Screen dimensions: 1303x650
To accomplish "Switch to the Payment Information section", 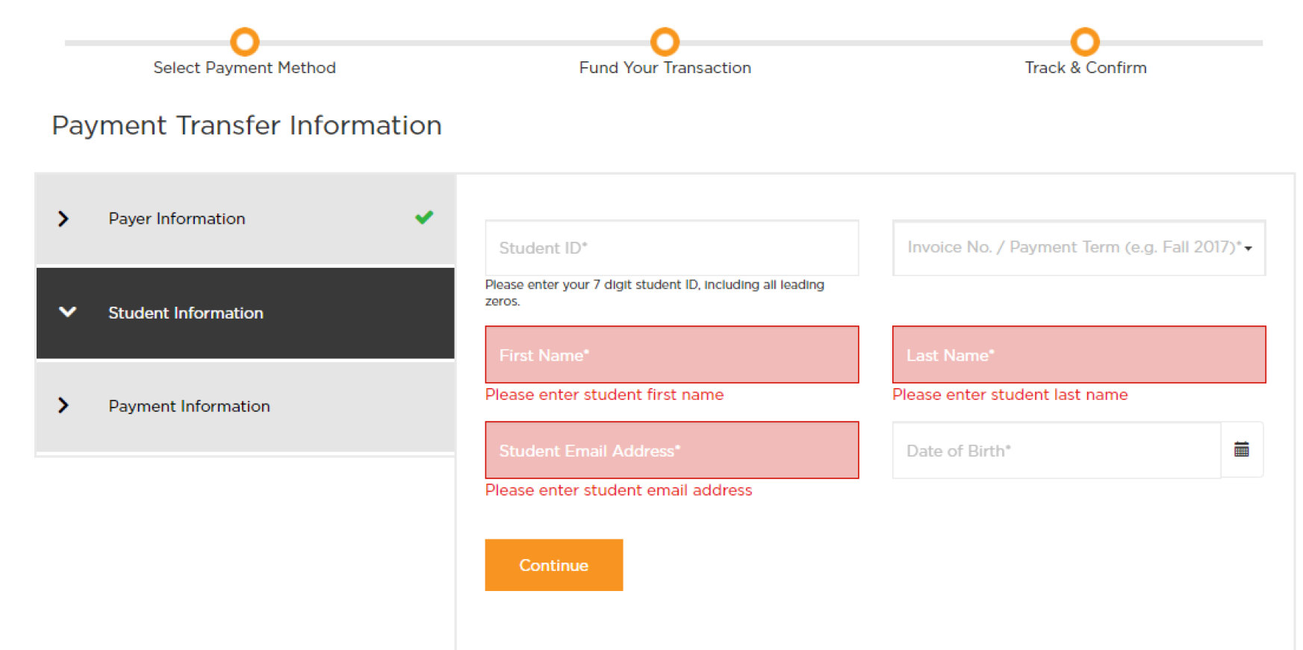I will [x=189, y=405].
